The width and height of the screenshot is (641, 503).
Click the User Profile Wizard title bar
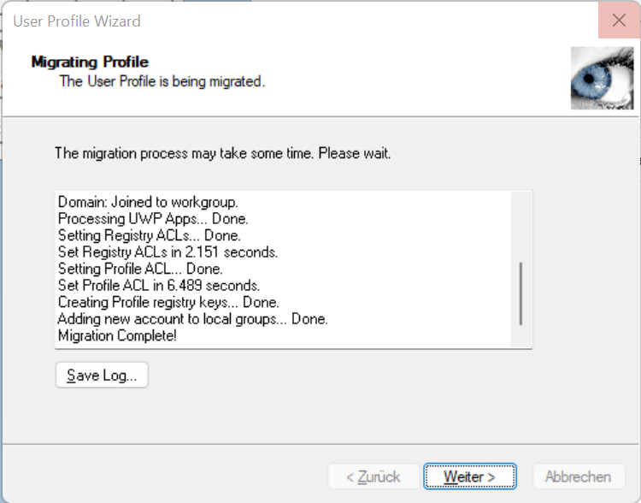point(256,21)
